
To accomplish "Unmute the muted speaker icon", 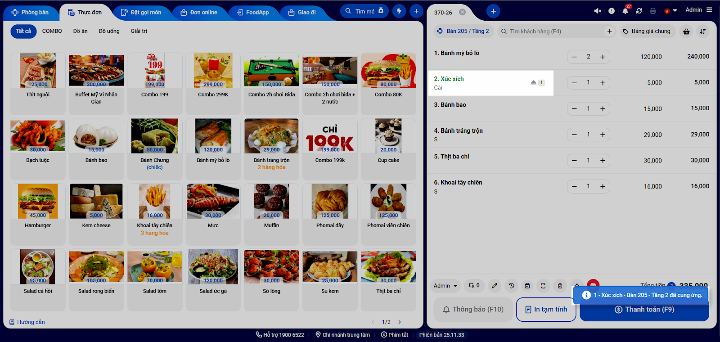I will pos(598,11).
